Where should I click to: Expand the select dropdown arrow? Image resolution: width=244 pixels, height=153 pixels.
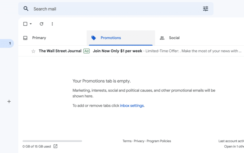pyautogui.click(x=30, y=24)
